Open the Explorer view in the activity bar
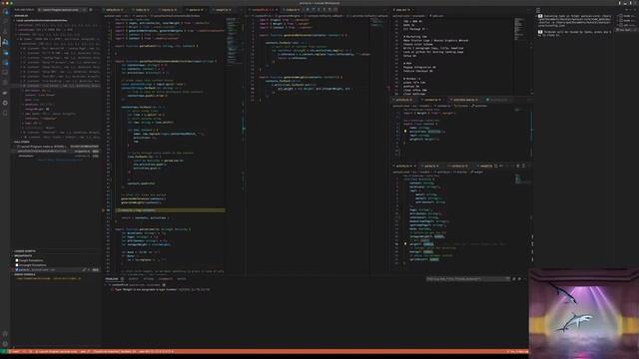Viewport: 639px width, 359px height. tap(6, 12)
